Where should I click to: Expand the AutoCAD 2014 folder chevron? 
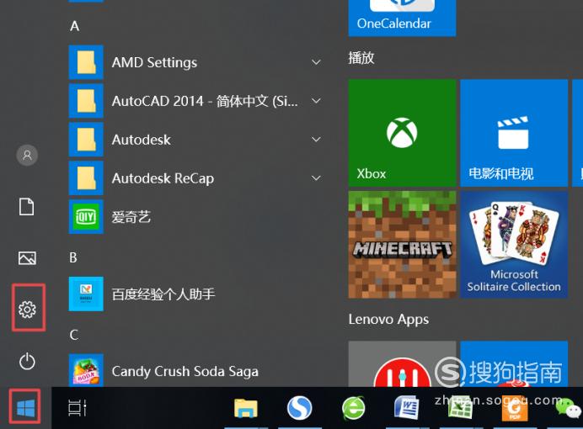click(x=316, y=101)
